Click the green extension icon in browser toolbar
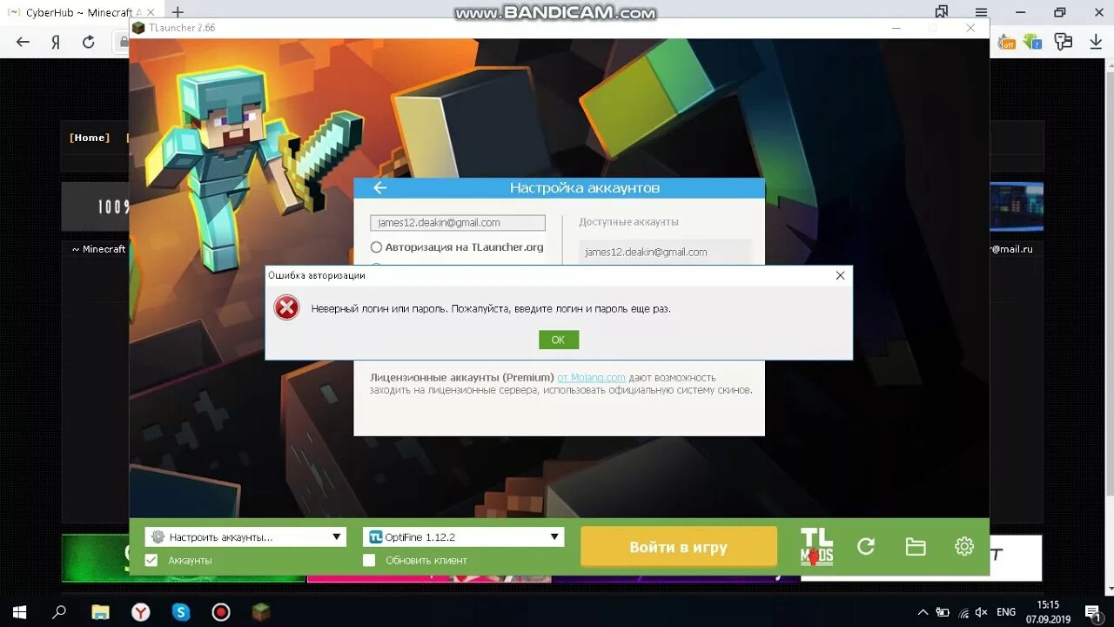This screenshot has height=627, width=1114. tap(1033, 41)
